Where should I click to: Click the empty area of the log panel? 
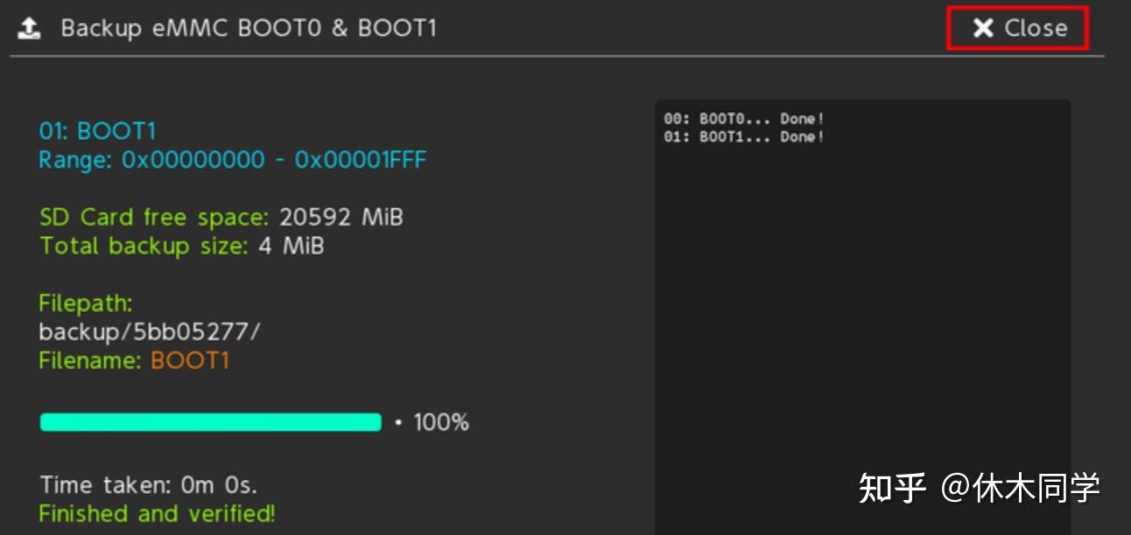click(x=862, y=306)
